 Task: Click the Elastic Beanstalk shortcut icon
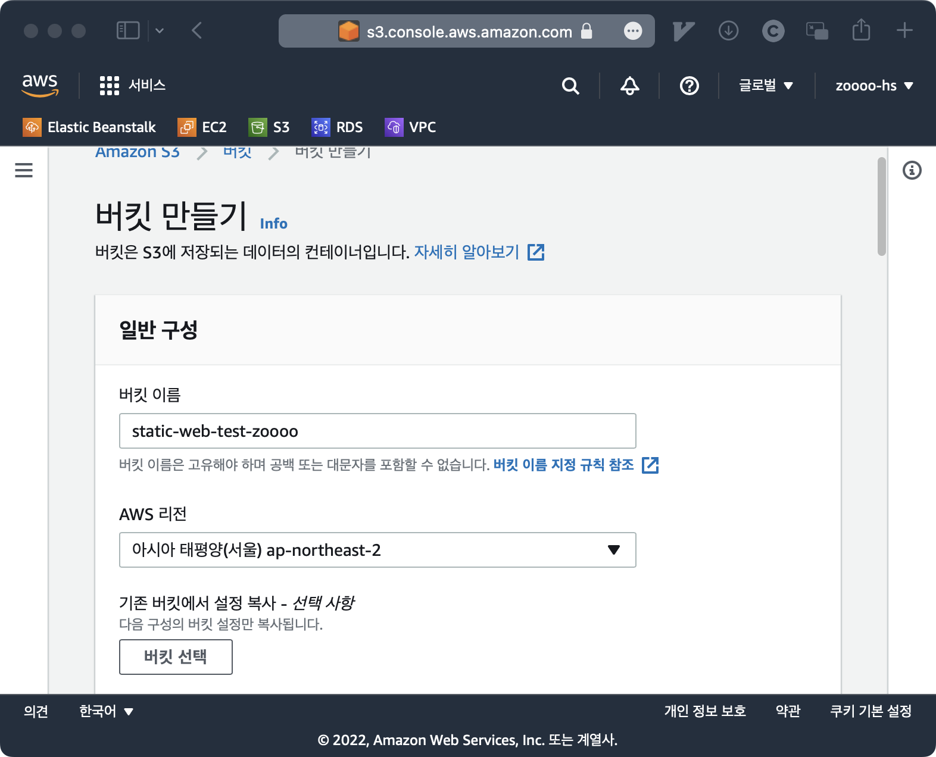point(32,127)
